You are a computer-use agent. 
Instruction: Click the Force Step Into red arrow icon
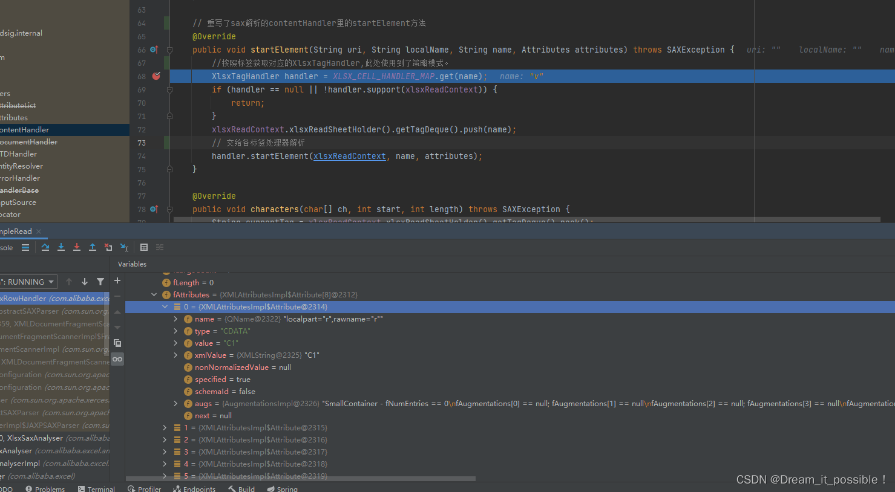point(76,247)
